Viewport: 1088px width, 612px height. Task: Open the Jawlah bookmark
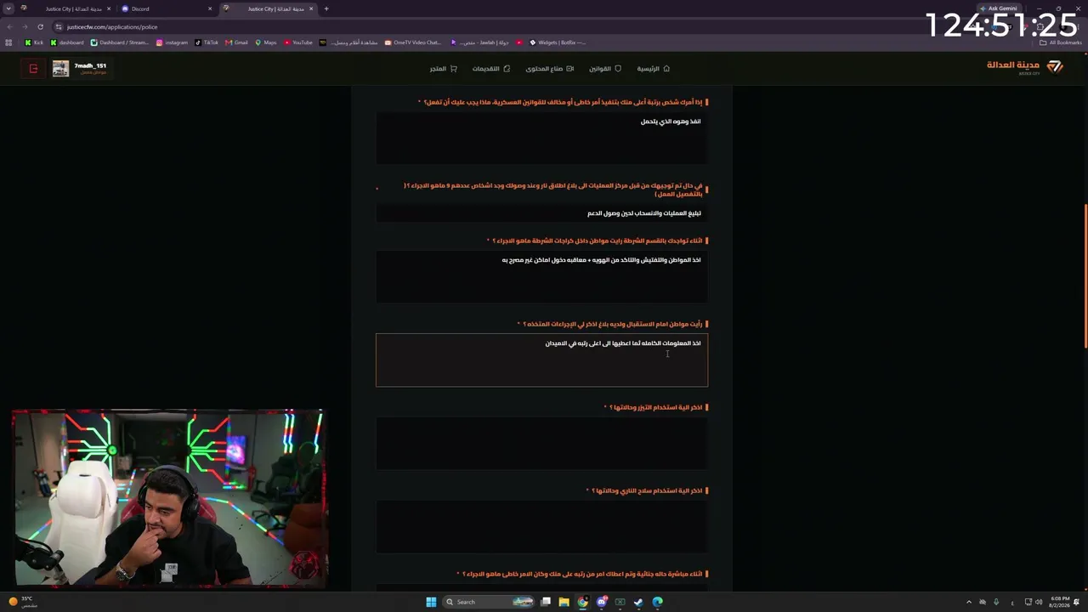pyautogui.click(x=481, y=42)
